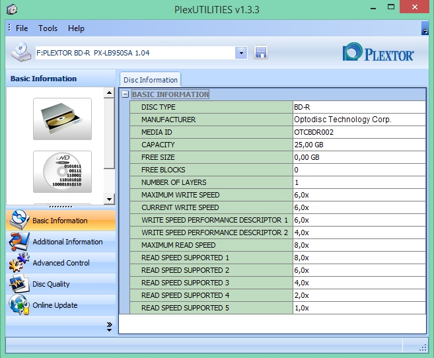This screenshot has width=434, height=358.
Task: Click the PlexUTILITIES title bar app icon
Action: (x=11, y=9)
